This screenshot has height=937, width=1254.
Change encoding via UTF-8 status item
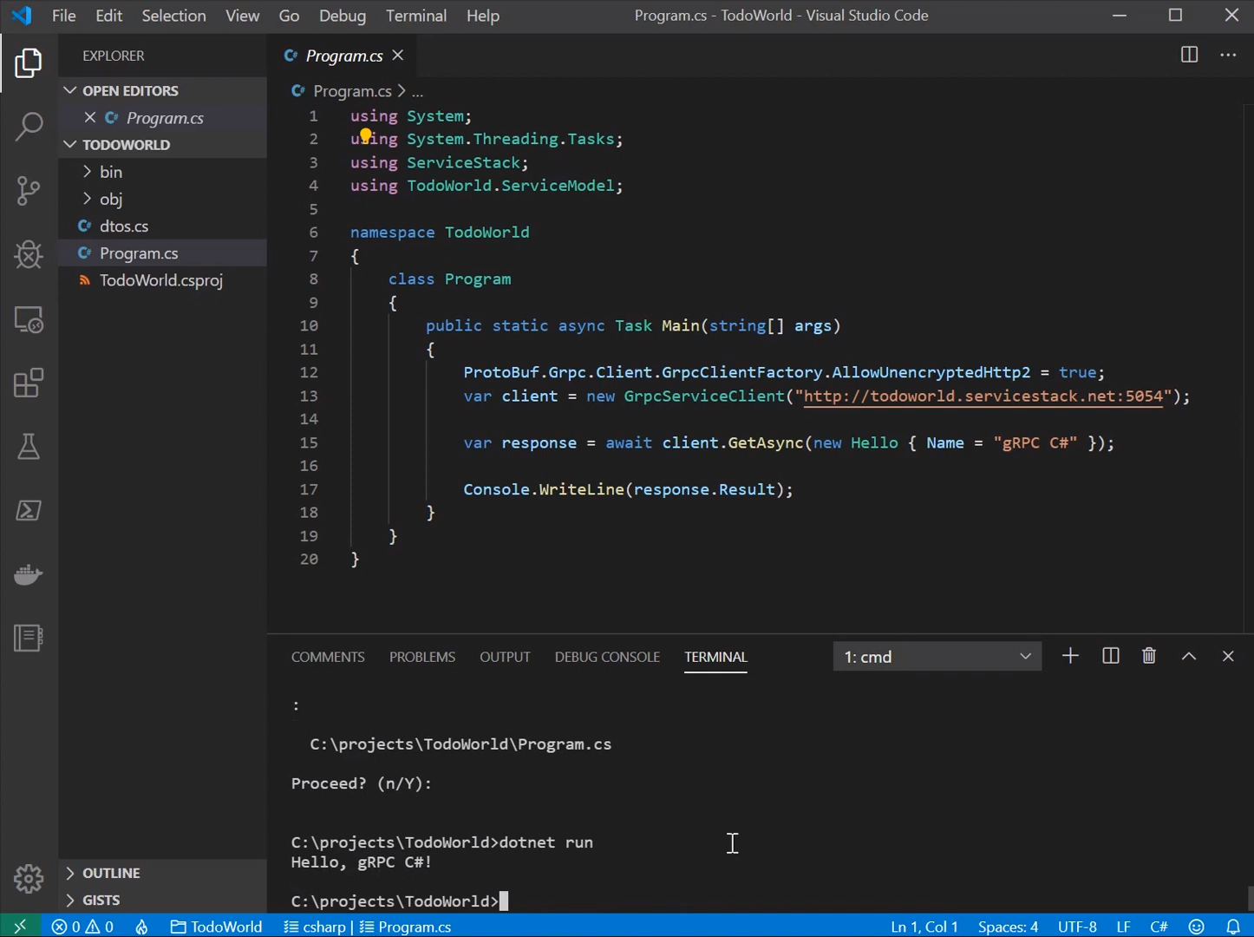pyautogui.click(x=1077, y=927)
